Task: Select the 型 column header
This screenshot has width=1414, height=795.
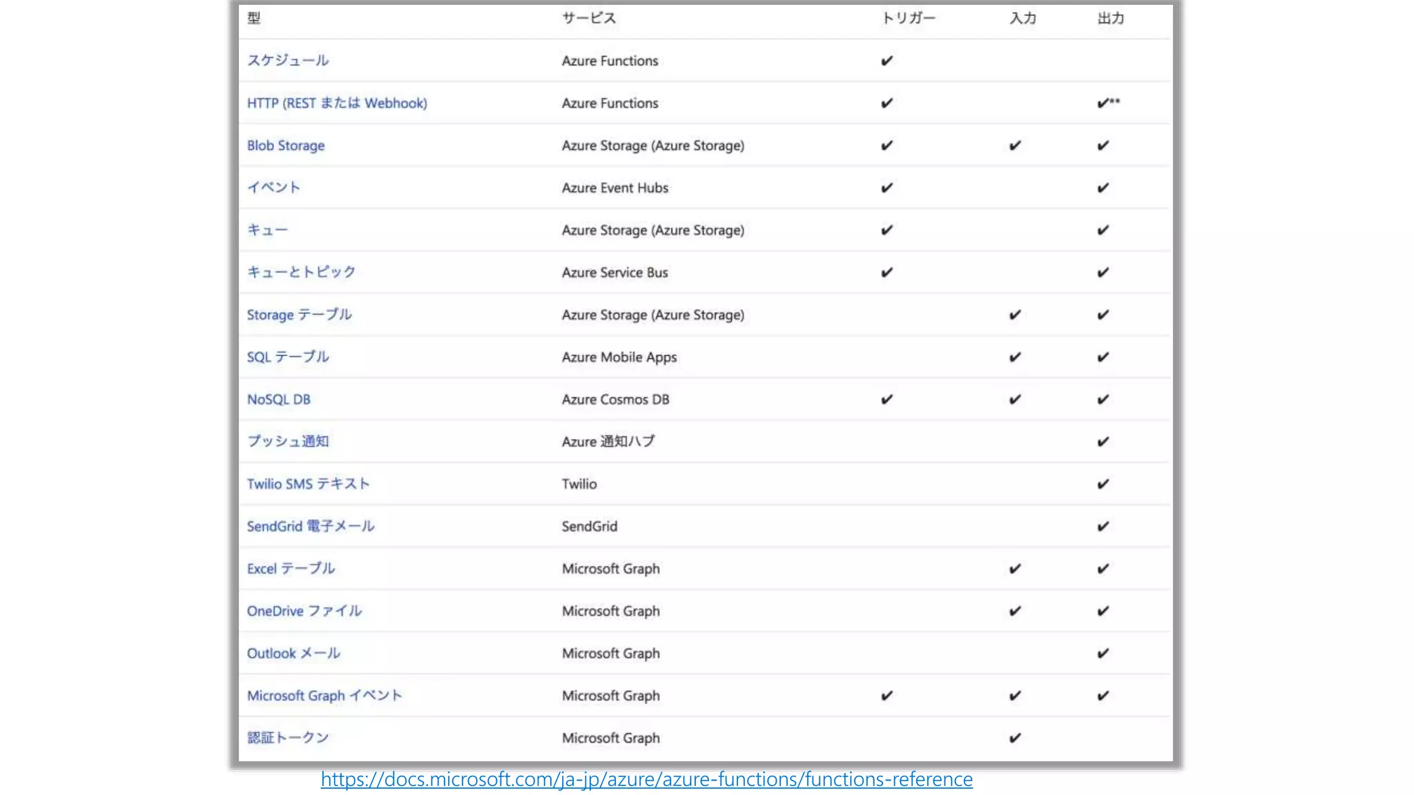Action: (254, 18)
